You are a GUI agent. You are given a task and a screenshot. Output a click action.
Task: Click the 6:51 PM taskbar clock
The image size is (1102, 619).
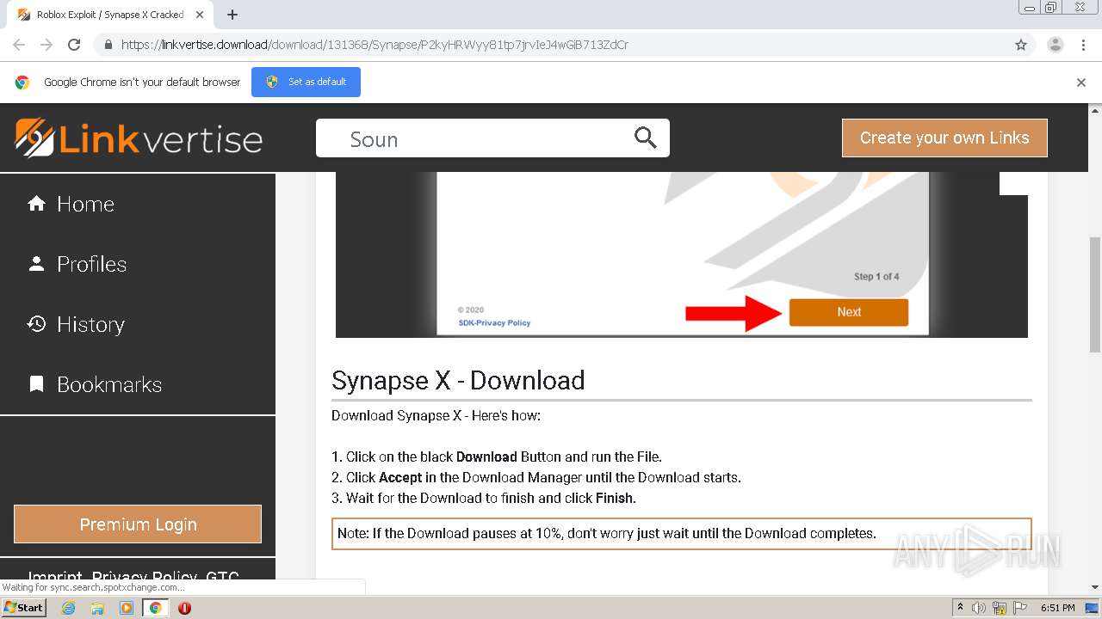point(1058,608)
